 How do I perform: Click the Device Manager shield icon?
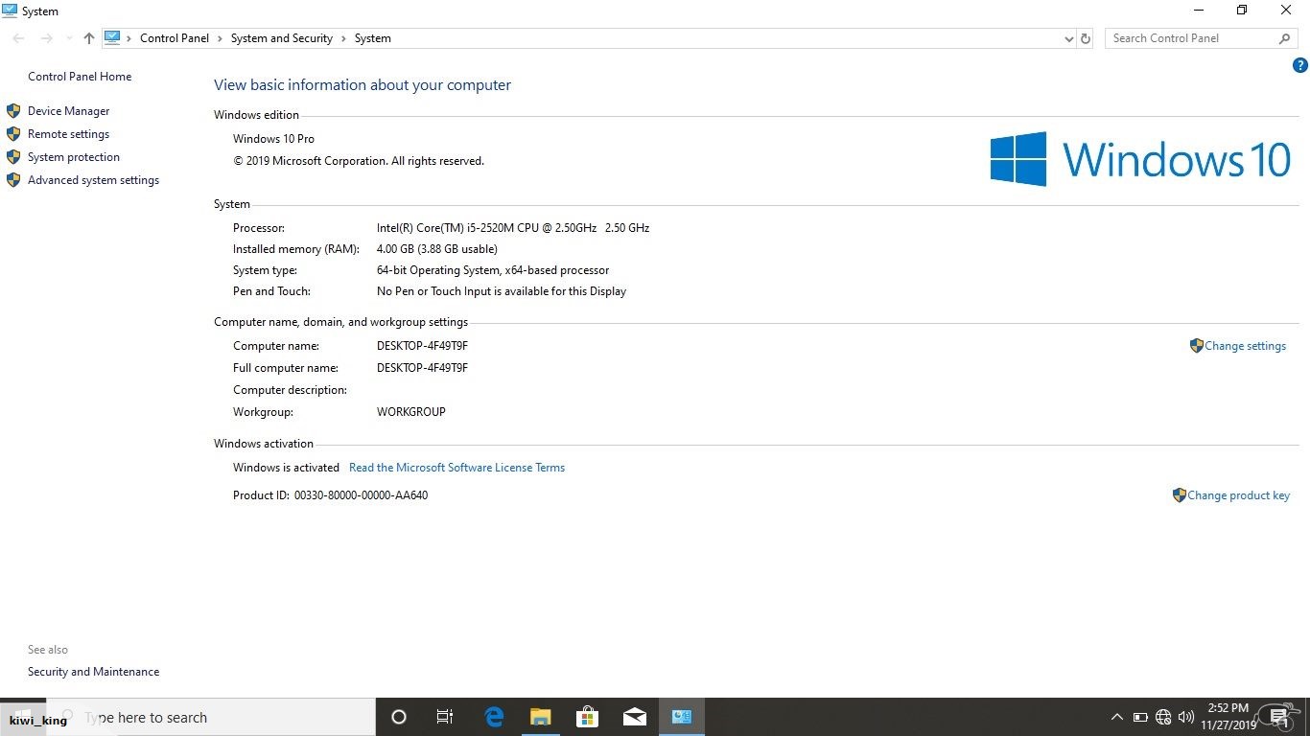[13, 111]
